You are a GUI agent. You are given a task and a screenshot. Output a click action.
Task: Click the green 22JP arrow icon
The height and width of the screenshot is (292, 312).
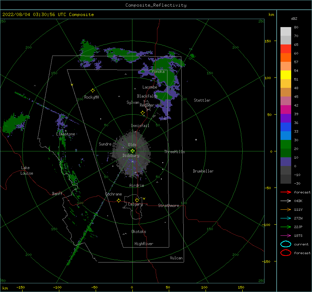[286, 227]
